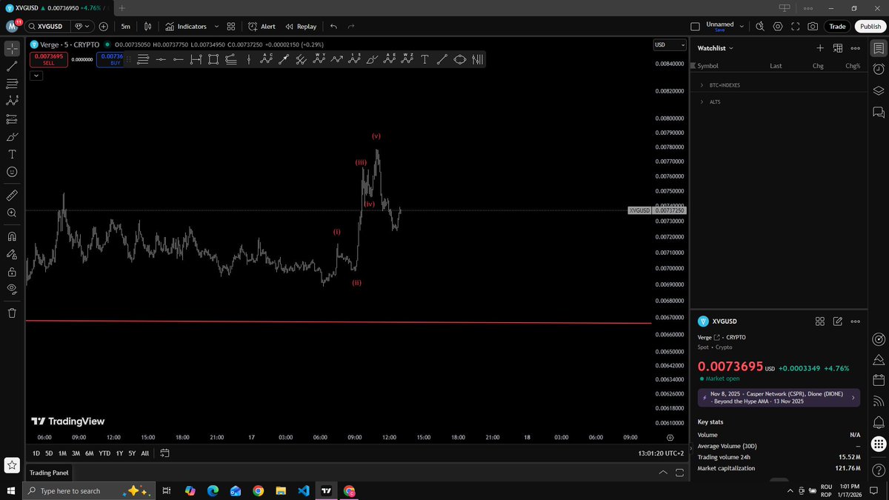
Task: Click the compare or add symbol plus
Action: (103, 26)
